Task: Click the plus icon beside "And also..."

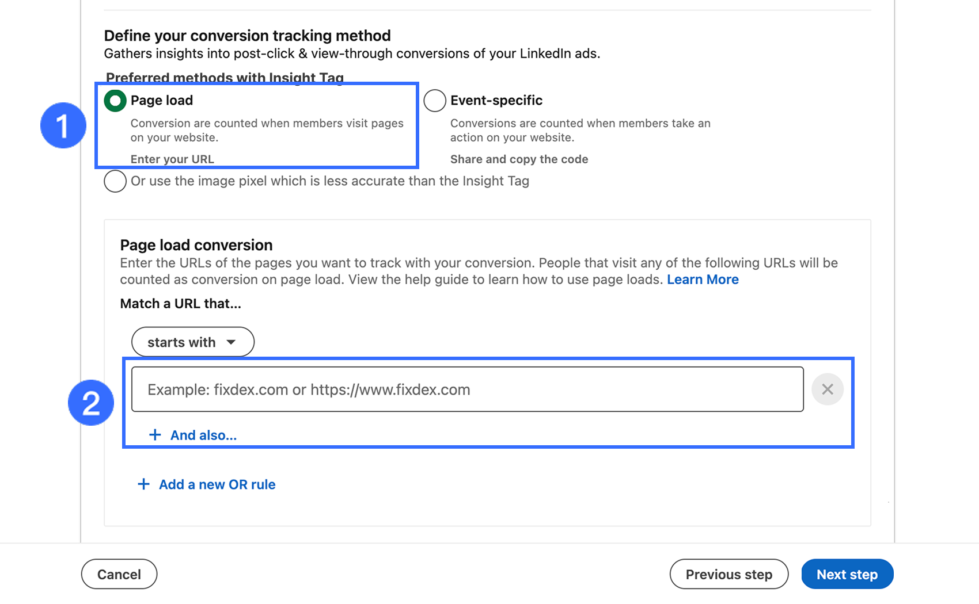Action: 155,435
